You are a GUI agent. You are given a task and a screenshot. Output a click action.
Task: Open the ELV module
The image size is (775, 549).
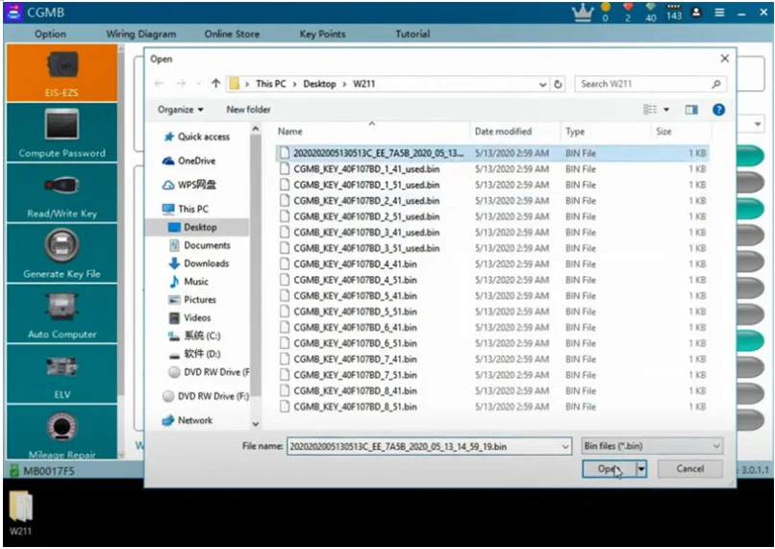click(62, 374)
